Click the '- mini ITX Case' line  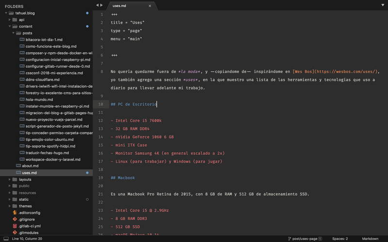(129, 145)
